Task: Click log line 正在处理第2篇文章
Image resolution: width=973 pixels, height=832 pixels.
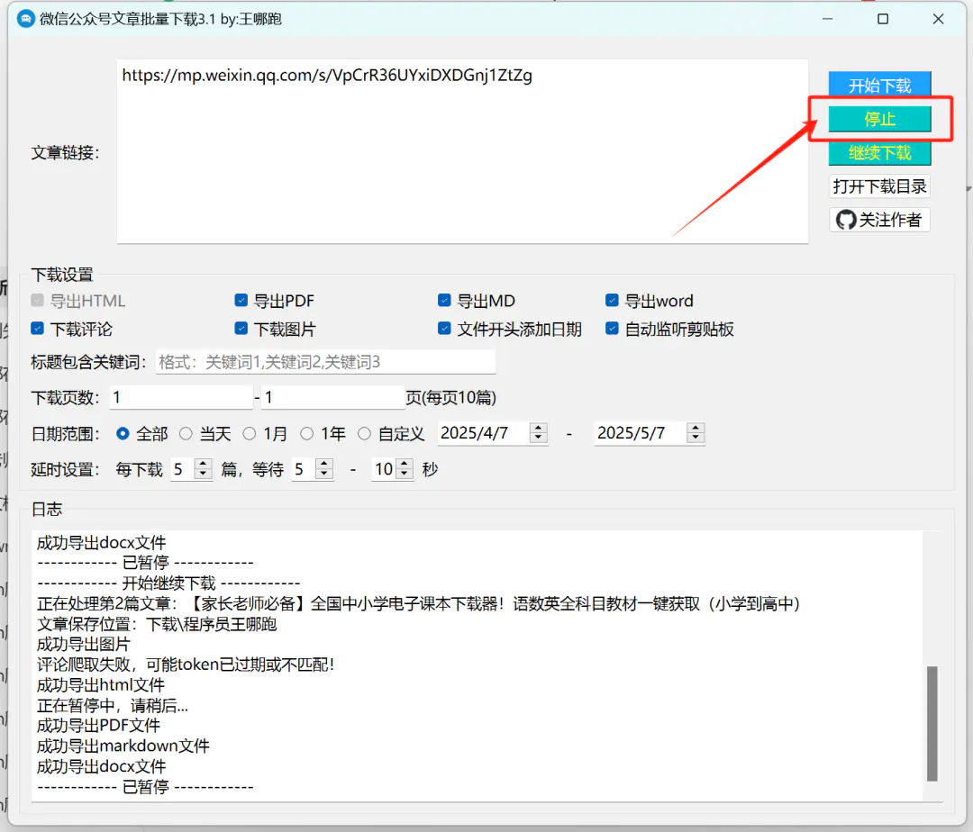Action: coord(418,604)
